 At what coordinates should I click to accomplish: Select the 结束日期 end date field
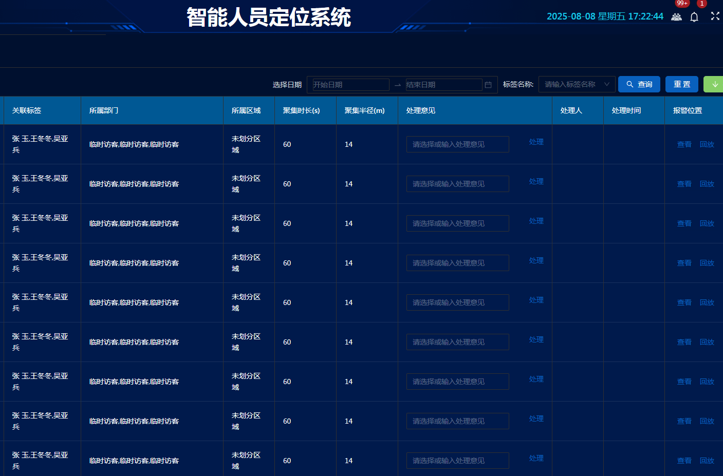coord(443,84)
